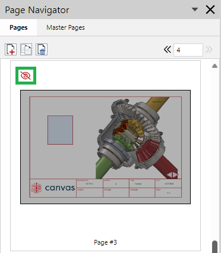Delete page using the trash icon
The image size is (221, 253).
[42, 49]
